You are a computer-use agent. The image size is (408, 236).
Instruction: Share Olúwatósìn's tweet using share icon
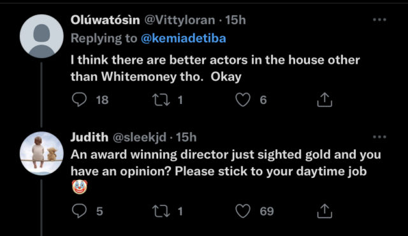[x=324, y=100]
